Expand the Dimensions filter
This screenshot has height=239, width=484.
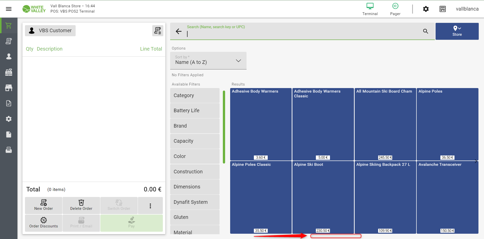(x=195, y=187)
